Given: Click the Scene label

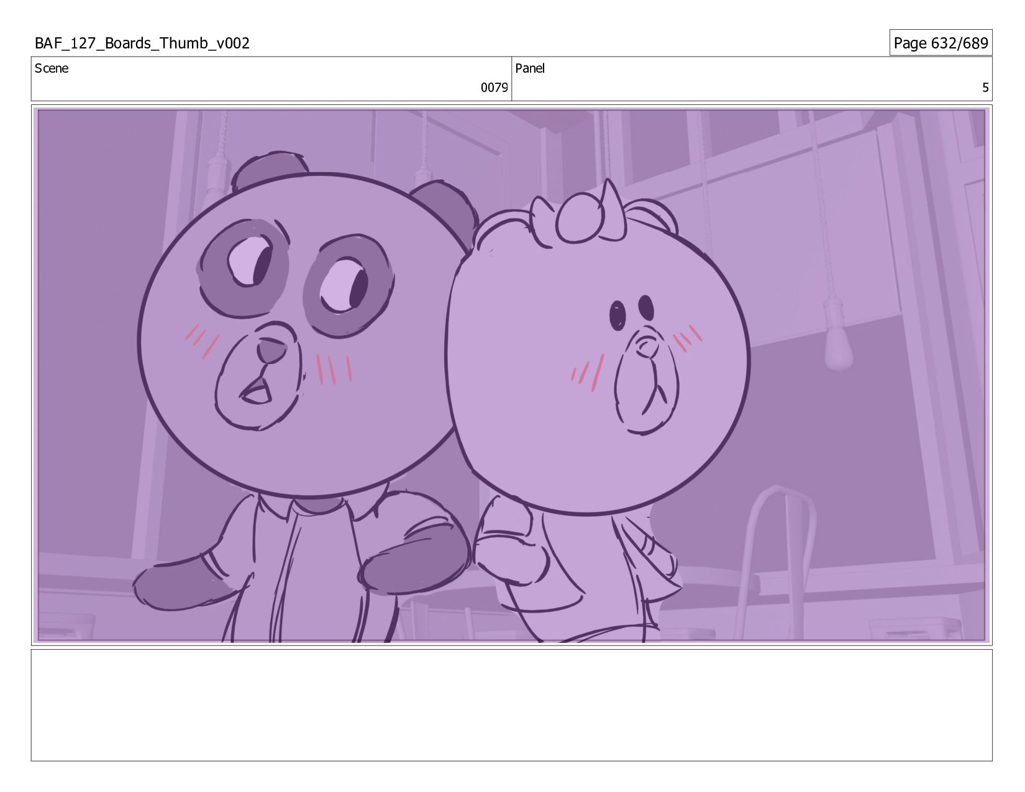Looking at the screenshot, I should pos(52,68).
